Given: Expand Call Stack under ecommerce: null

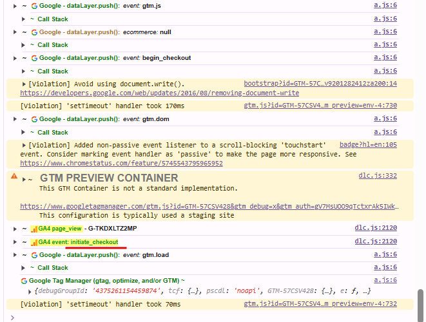Looking at the screenshot, I should tap(23, 45).
